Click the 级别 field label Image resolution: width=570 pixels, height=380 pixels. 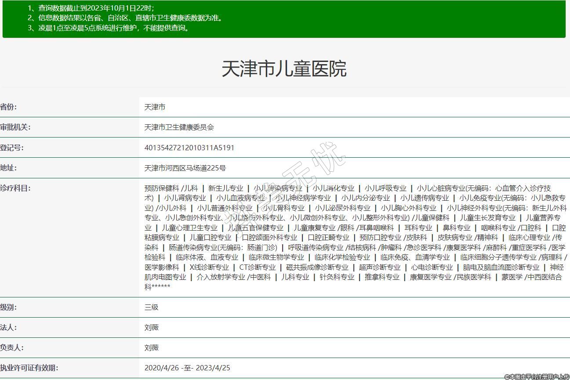click(x=8, y=307)
